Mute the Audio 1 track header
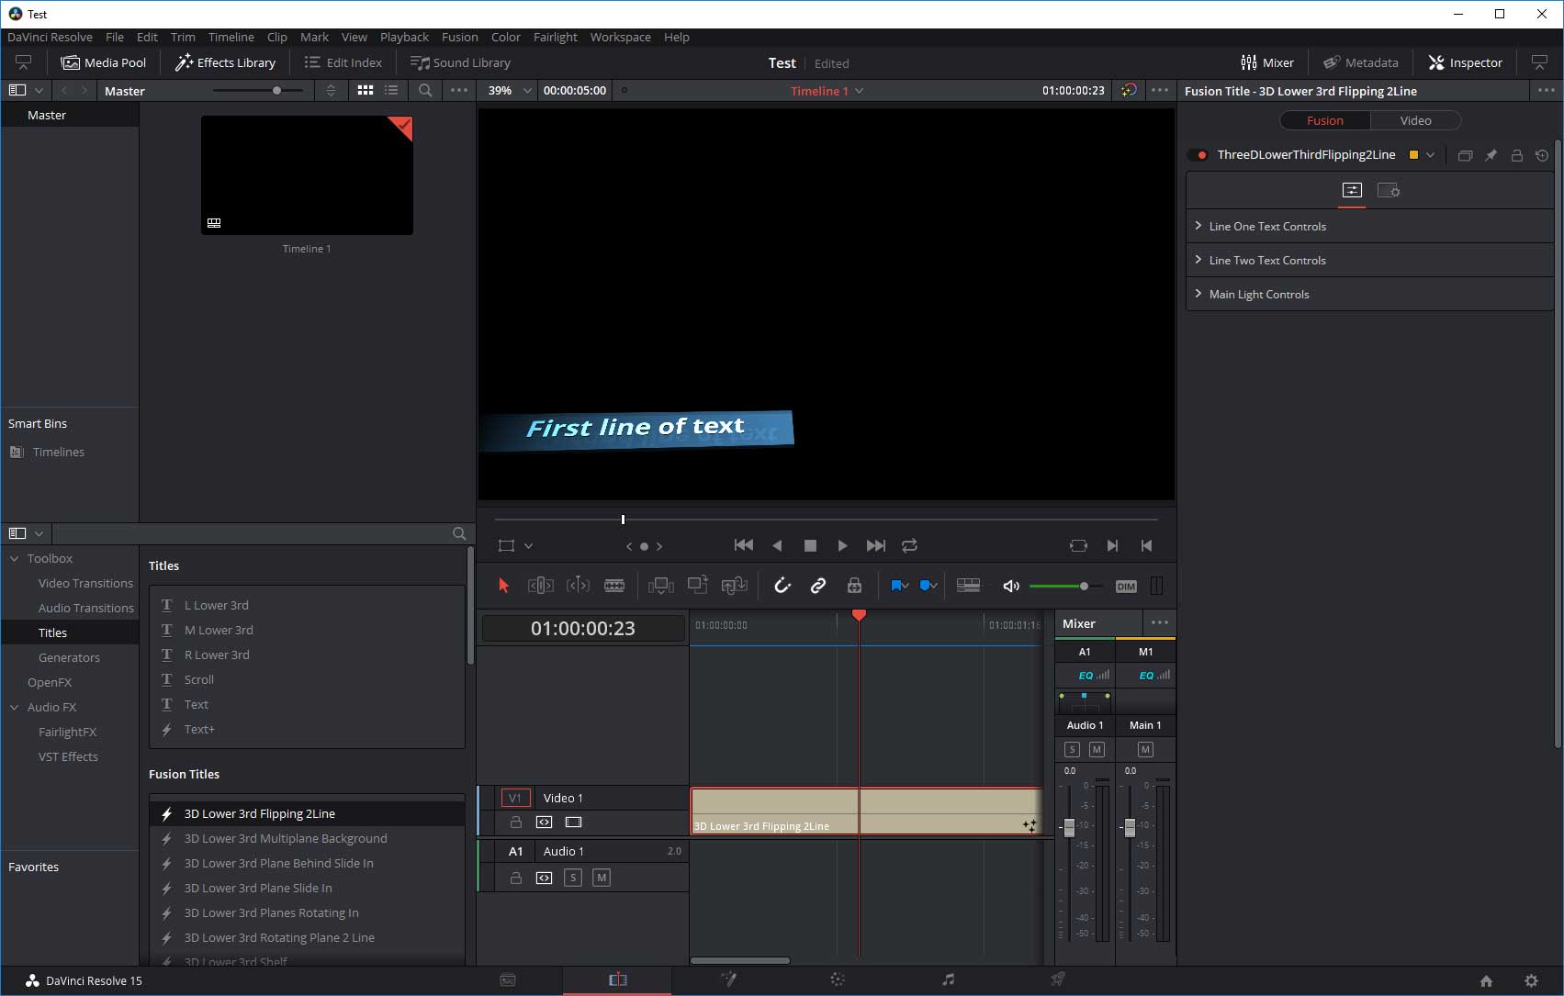This screenshot has height=996, width=1564. [x=602, y=878]
